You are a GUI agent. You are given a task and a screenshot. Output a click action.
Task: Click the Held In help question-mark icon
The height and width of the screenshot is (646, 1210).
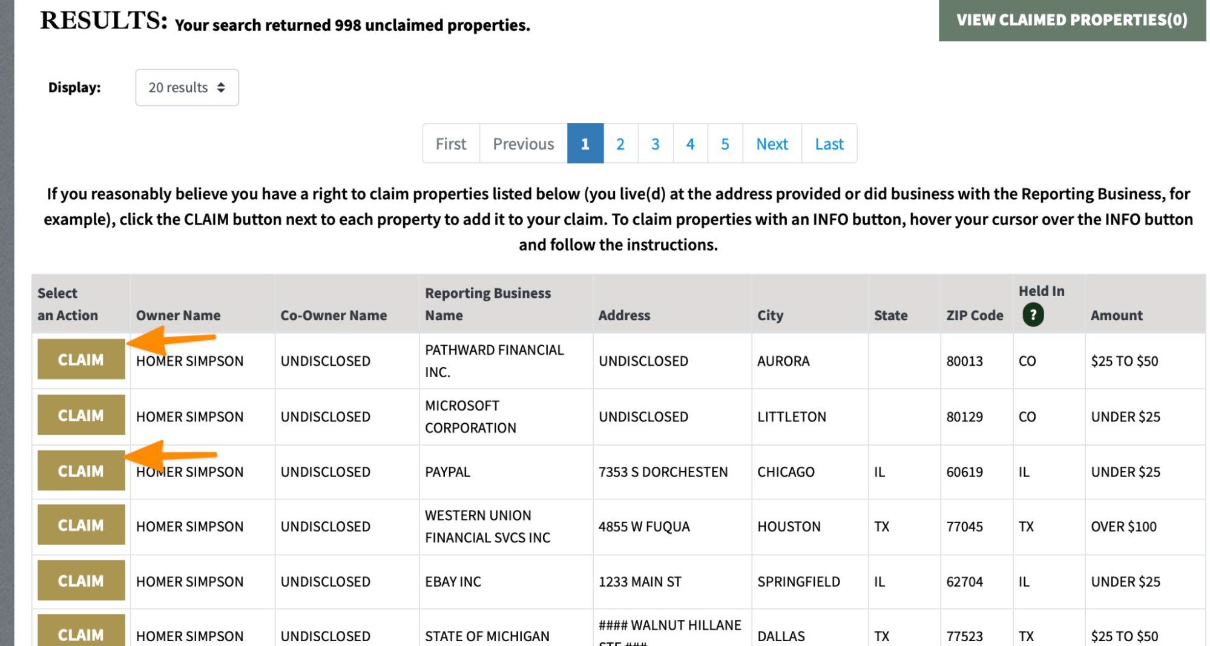pos(1033,315)
